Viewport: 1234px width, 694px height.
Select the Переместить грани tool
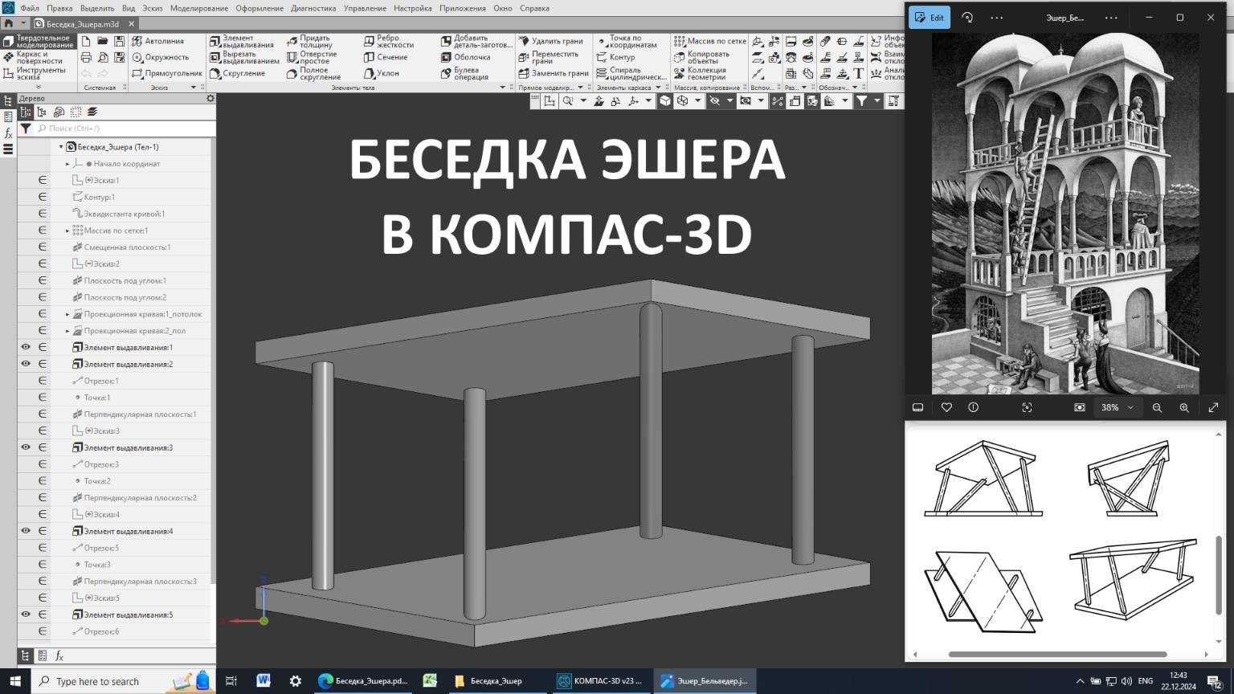click(x=548, y=57)
